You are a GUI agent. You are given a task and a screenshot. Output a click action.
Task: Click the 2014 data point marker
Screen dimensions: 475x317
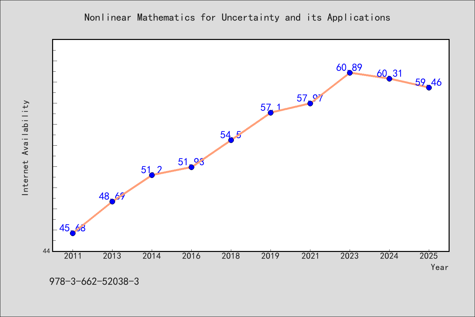pos(152,175)
